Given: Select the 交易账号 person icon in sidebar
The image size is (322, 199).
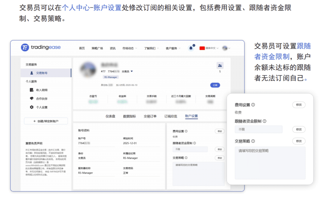Looking at the screenshot, I should 32,73.
